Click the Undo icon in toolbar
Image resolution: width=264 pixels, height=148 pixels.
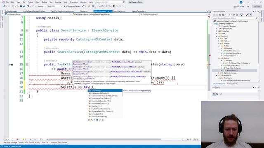[x=28, y=7]
